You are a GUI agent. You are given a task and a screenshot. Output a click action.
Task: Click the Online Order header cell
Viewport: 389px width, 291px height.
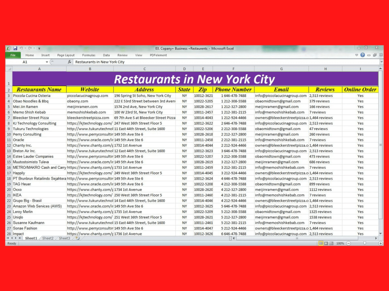(x=360, y=90)
